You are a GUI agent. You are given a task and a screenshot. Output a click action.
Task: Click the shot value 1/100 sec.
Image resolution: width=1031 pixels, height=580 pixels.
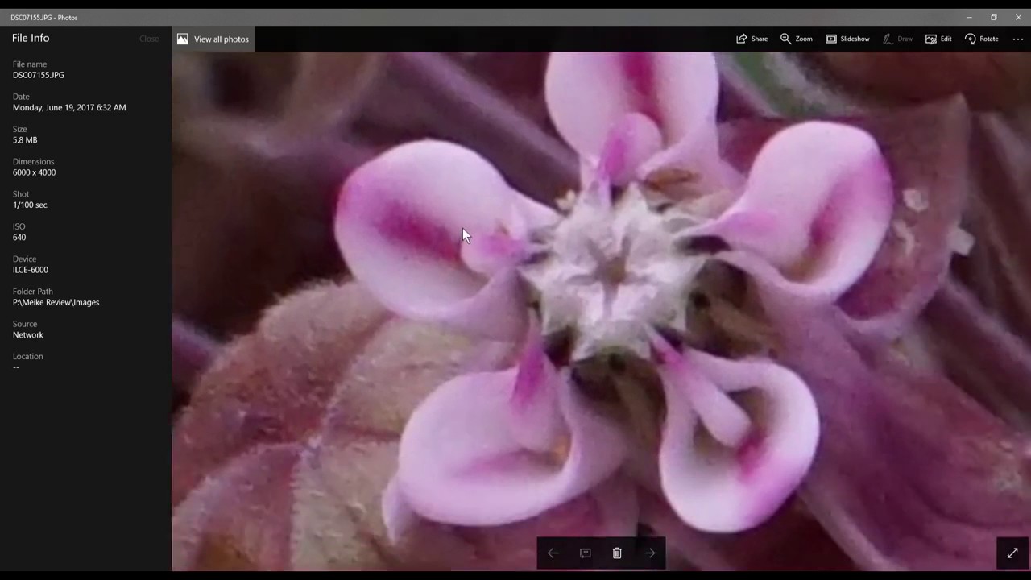[x=31, y=205]
